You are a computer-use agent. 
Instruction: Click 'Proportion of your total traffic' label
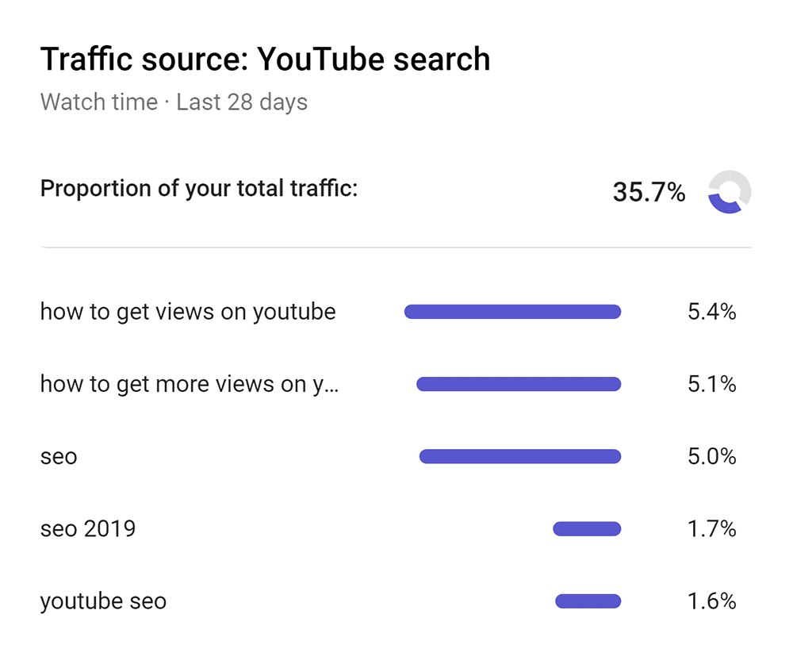(199, 188)
